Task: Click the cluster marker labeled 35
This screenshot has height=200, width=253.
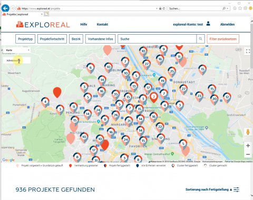Action: [x=115, y=94]
